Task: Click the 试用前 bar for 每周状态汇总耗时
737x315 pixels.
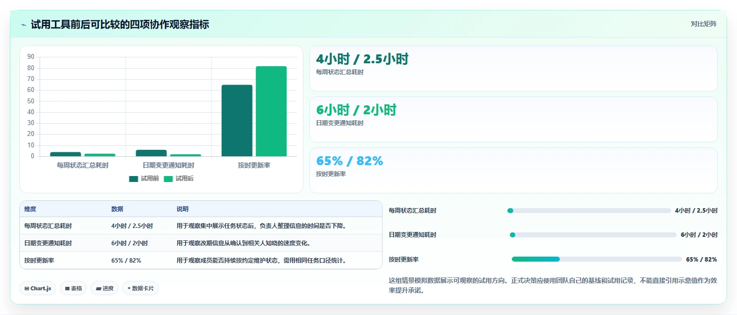Action: [65, 154]
